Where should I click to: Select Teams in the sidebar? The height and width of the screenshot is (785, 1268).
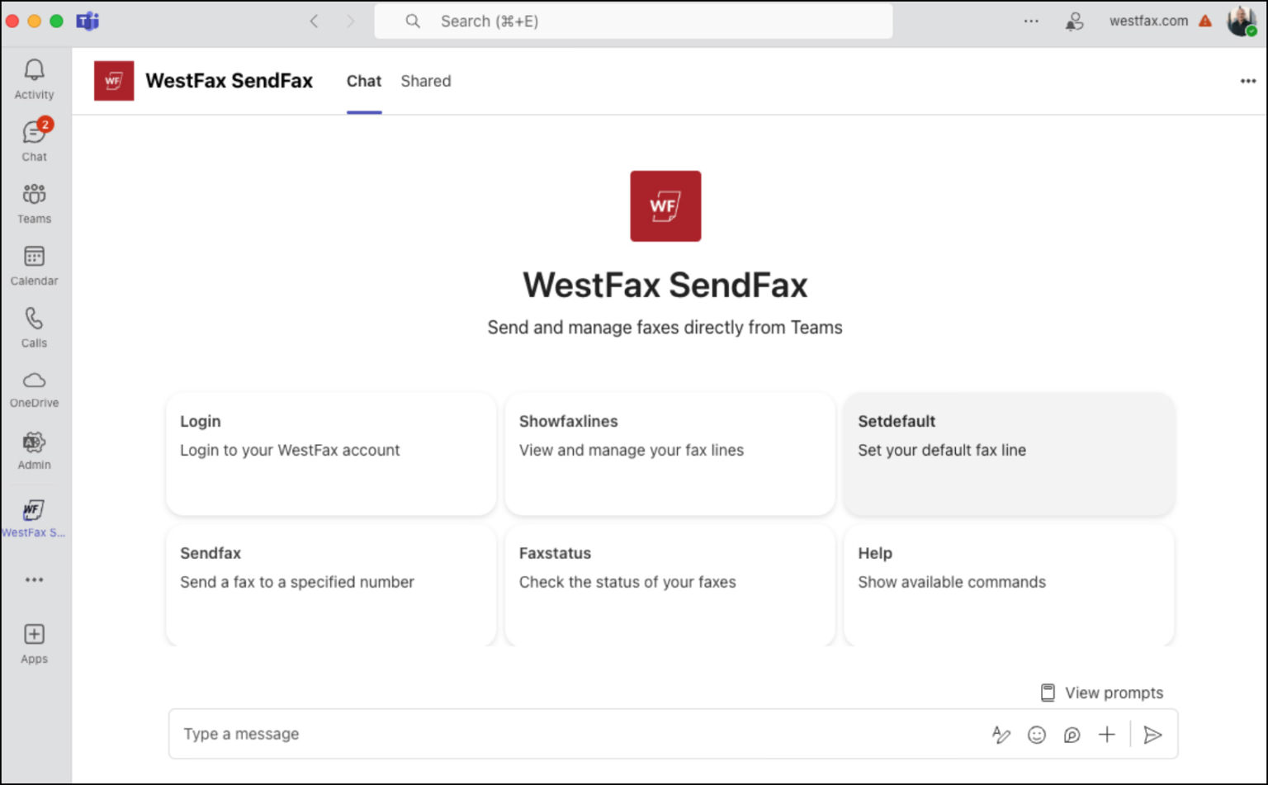click(34, 202)
